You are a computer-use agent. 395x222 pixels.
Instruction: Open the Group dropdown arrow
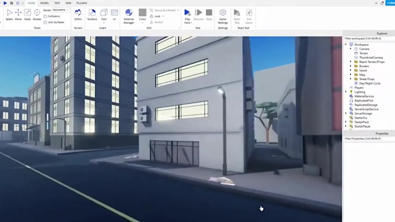coord(178,10)
